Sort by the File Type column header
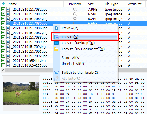Viewport: 147px width, 114px height. 115,4
